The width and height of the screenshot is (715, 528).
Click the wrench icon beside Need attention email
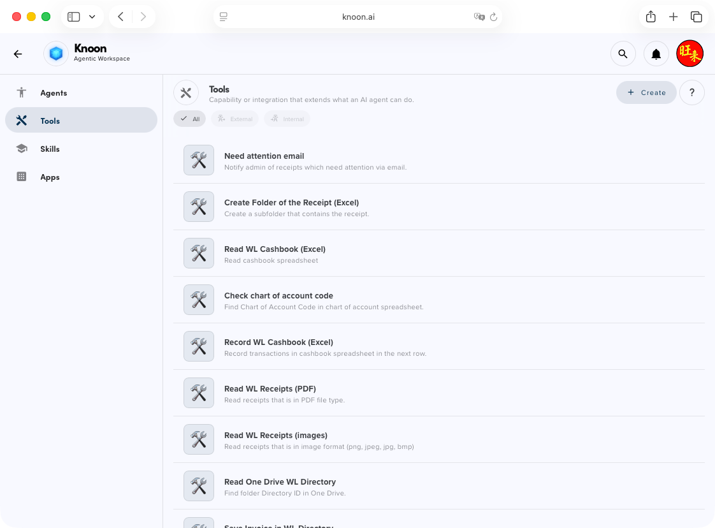(198, 160)
